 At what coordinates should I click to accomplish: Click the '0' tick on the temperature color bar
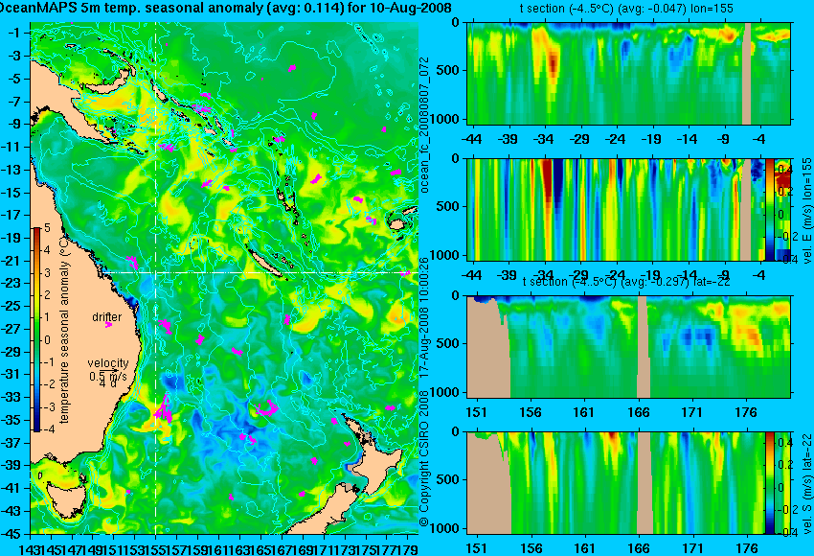pyautogui.click(x=47, y=340)
